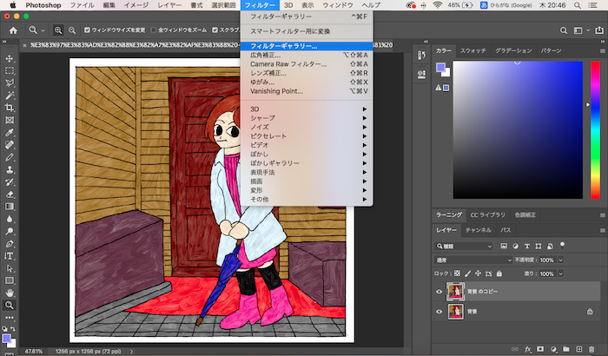The width and height of the screenshot is (608, 356).
Task: Switch to the チャンネル tab
Action: (478, 230)
